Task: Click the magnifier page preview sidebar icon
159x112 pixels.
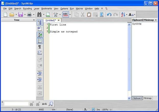Action: [40, 53]
